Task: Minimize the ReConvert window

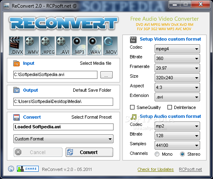Action: pos(175,4)
